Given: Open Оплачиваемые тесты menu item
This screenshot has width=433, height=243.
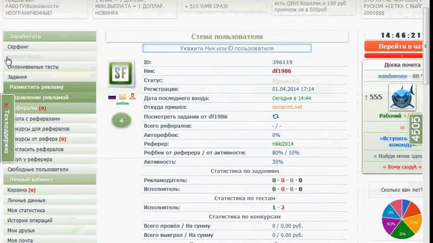Looking at the screenshot, I should click(x=49, y=67).
